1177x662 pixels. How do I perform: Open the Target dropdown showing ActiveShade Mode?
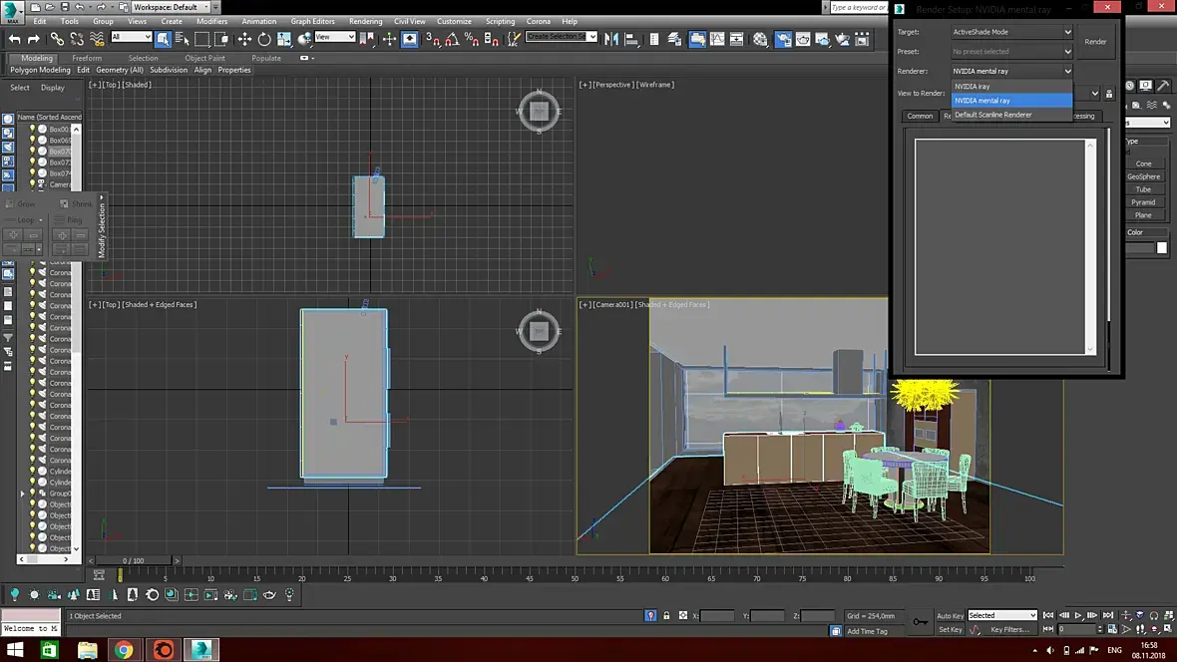coord(1011,32)
